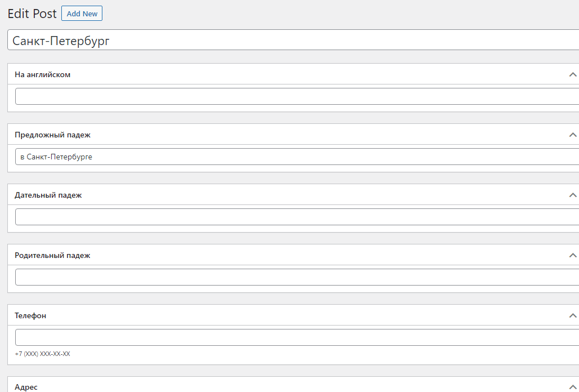Collapse the Предложный падеж panel arrow
The width and height of the screenshot is (579, 392).
pyautogui.click(x=573, y=135)
